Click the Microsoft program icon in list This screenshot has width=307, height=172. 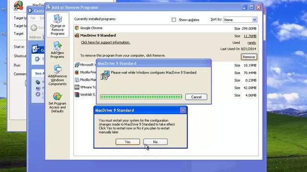coord(77,65)
